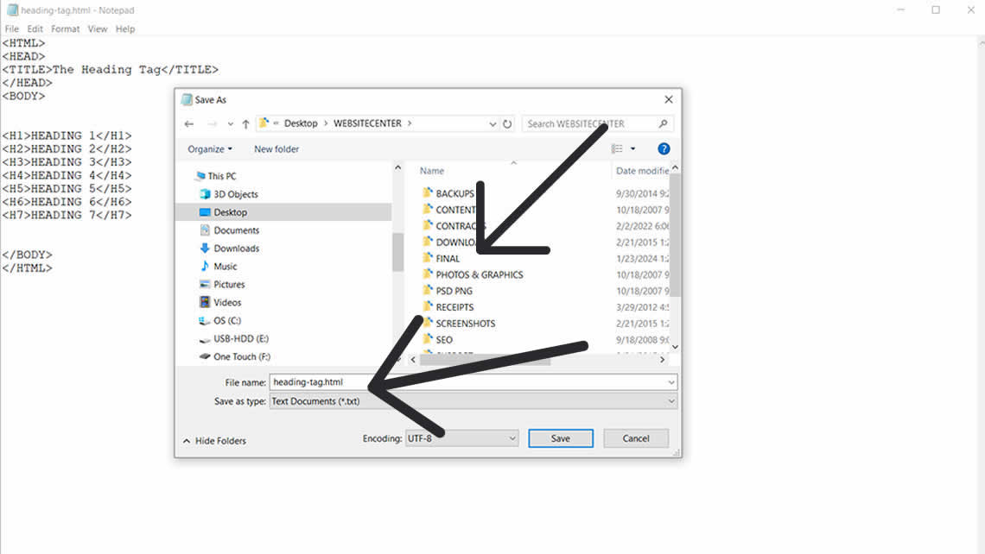Open the help question mark icon
The height and width of the screenshot is (554, 985).
664,148
